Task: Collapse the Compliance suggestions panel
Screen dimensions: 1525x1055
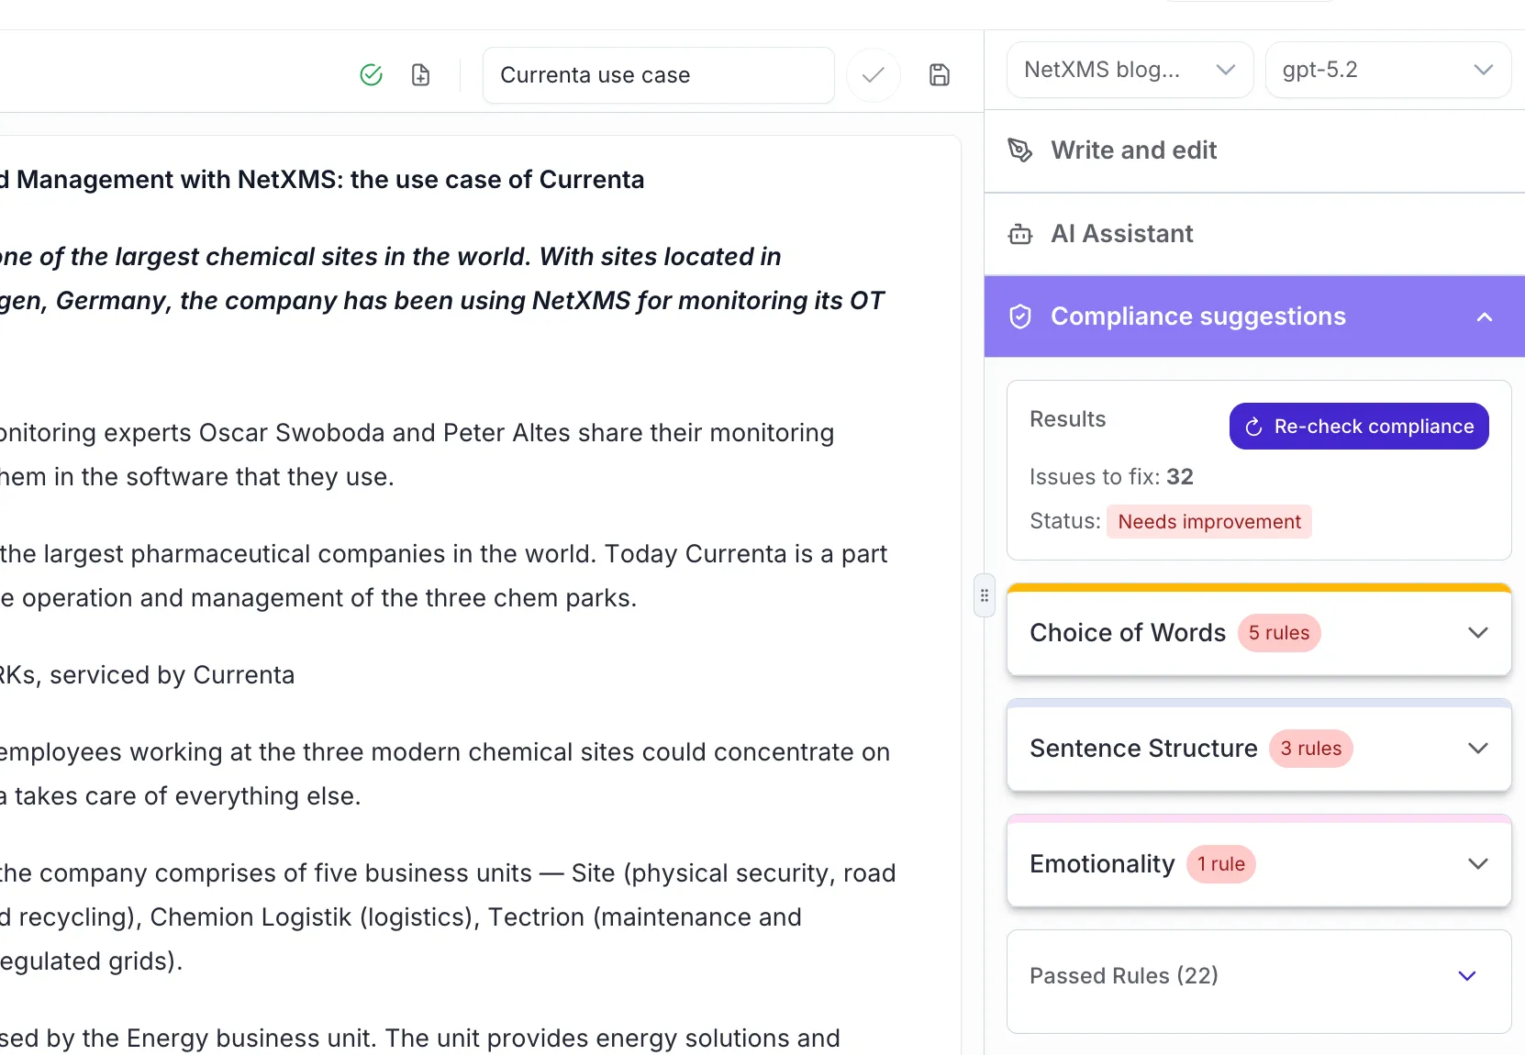Action: (1484, 317)
